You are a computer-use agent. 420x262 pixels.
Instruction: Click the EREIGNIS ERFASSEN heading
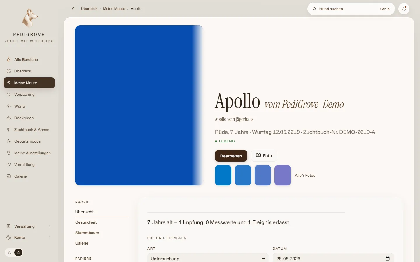point(167,238)
